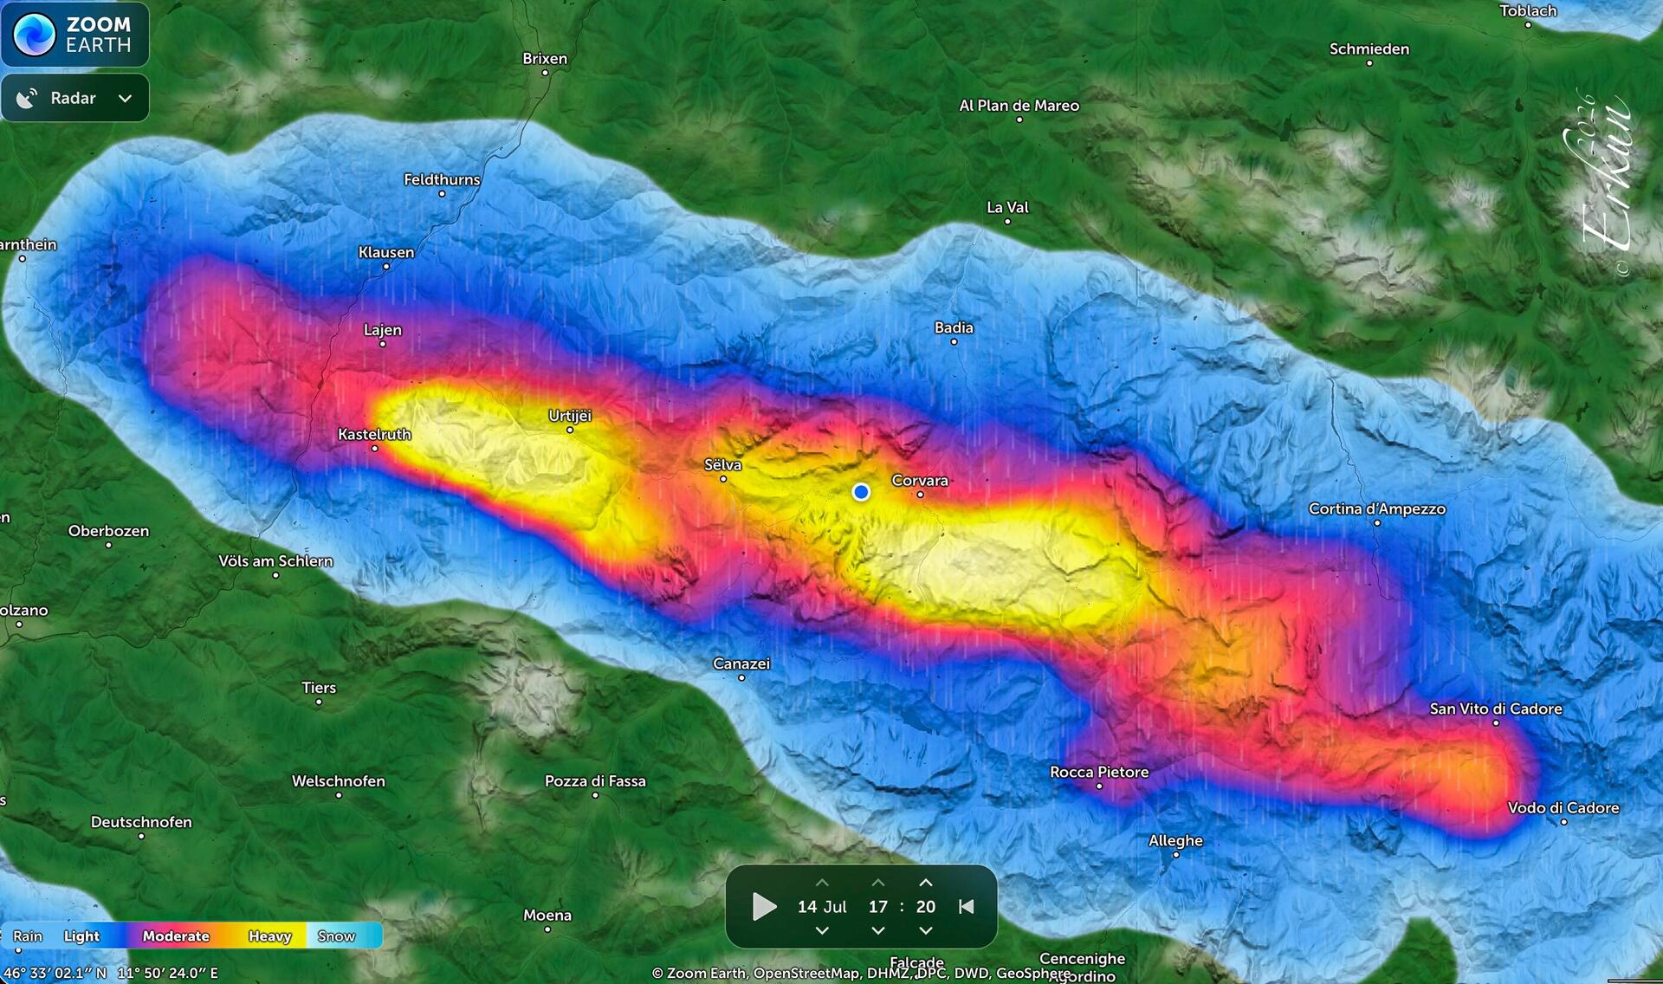Click the coordinates readout at bottom left

pyautogui.click(x=111, y=974)
